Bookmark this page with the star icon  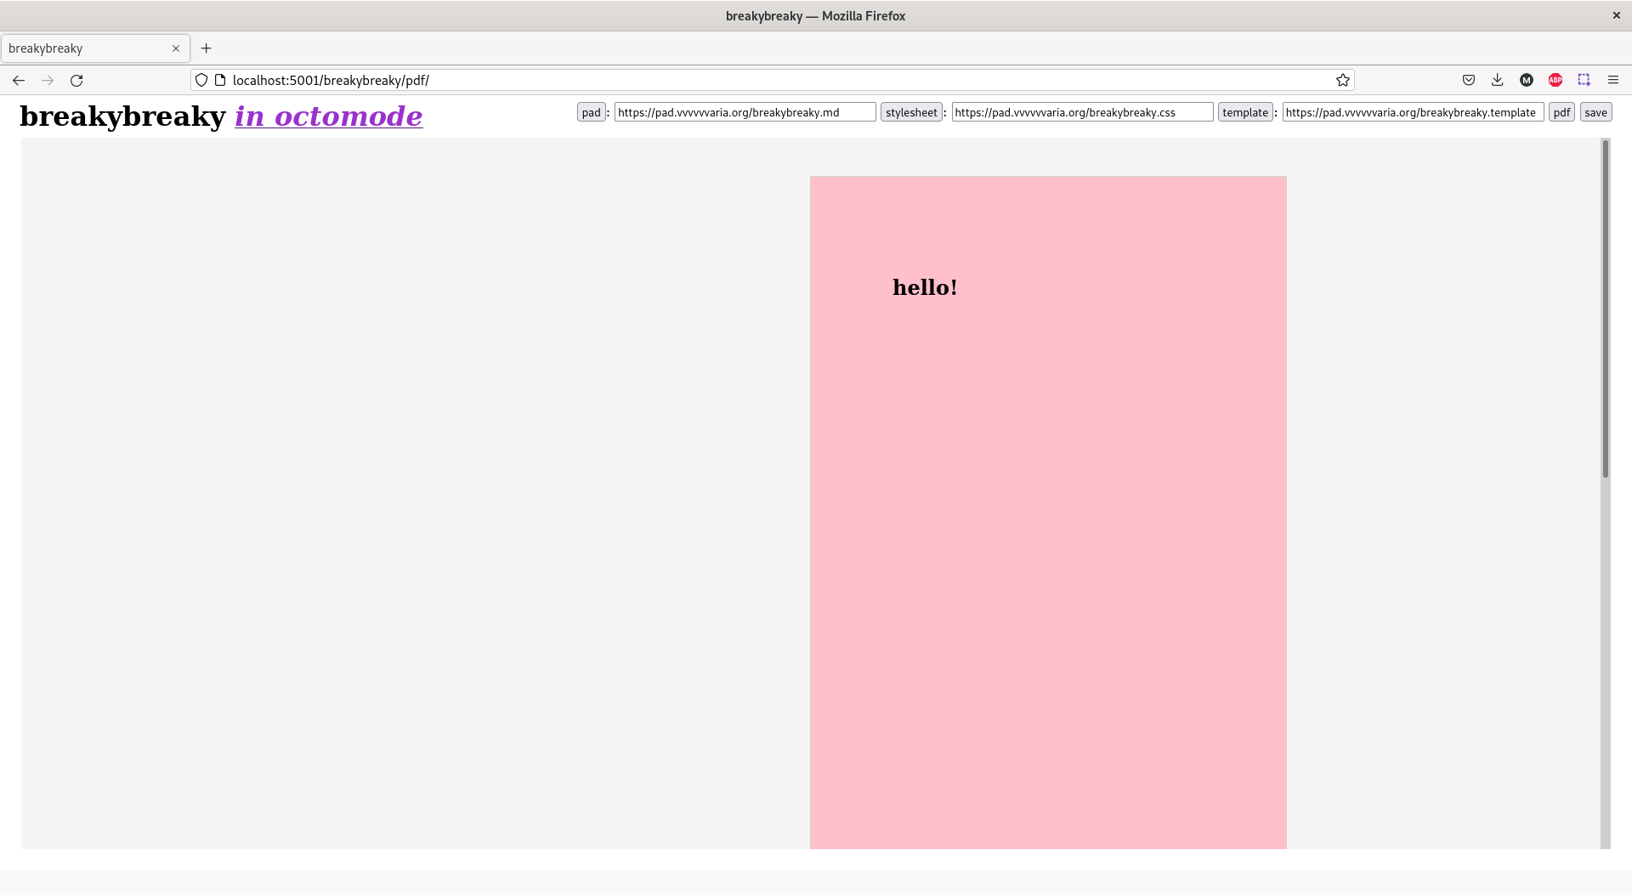coord(1343,80)
